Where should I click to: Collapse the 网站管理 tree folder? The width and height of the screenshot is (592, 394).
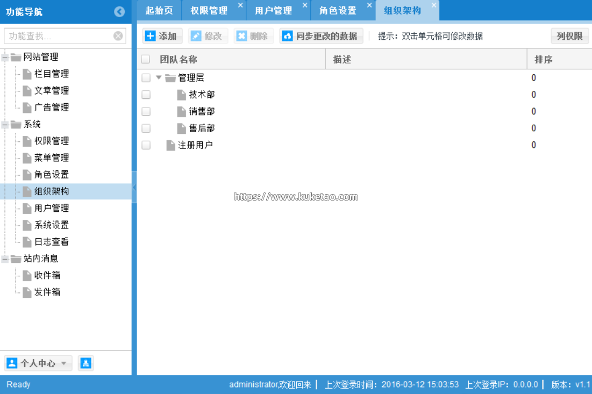(x=5, y=58)
